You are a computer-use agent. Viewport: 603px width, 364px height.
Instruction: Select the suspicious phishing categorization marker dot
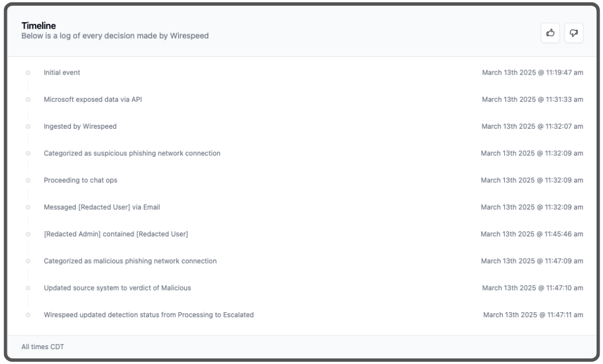28,153
